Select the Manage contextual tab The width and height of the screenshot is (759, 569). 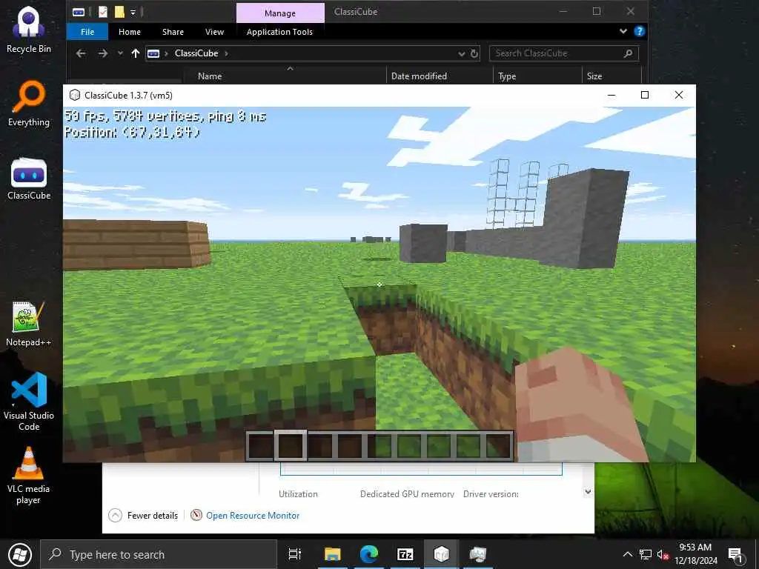pyautogui.click(x=280, y=13)
